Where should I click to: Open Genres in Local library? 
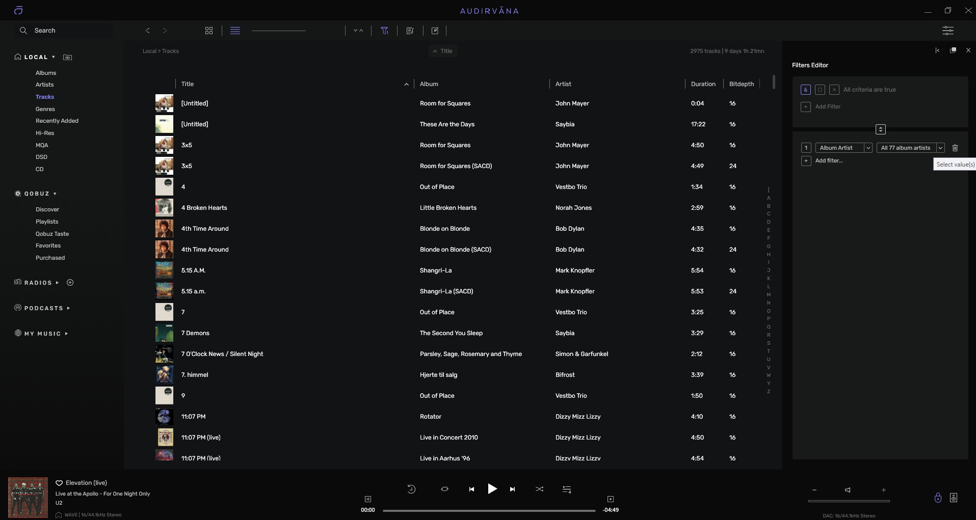[x=45, y=109]
